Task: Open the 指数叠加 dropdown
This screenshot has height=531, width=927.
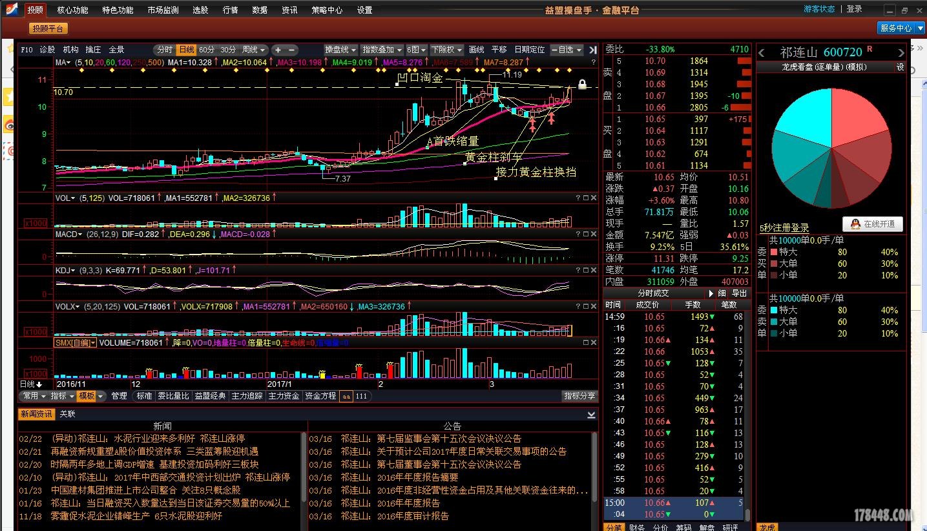Action: 382,50
